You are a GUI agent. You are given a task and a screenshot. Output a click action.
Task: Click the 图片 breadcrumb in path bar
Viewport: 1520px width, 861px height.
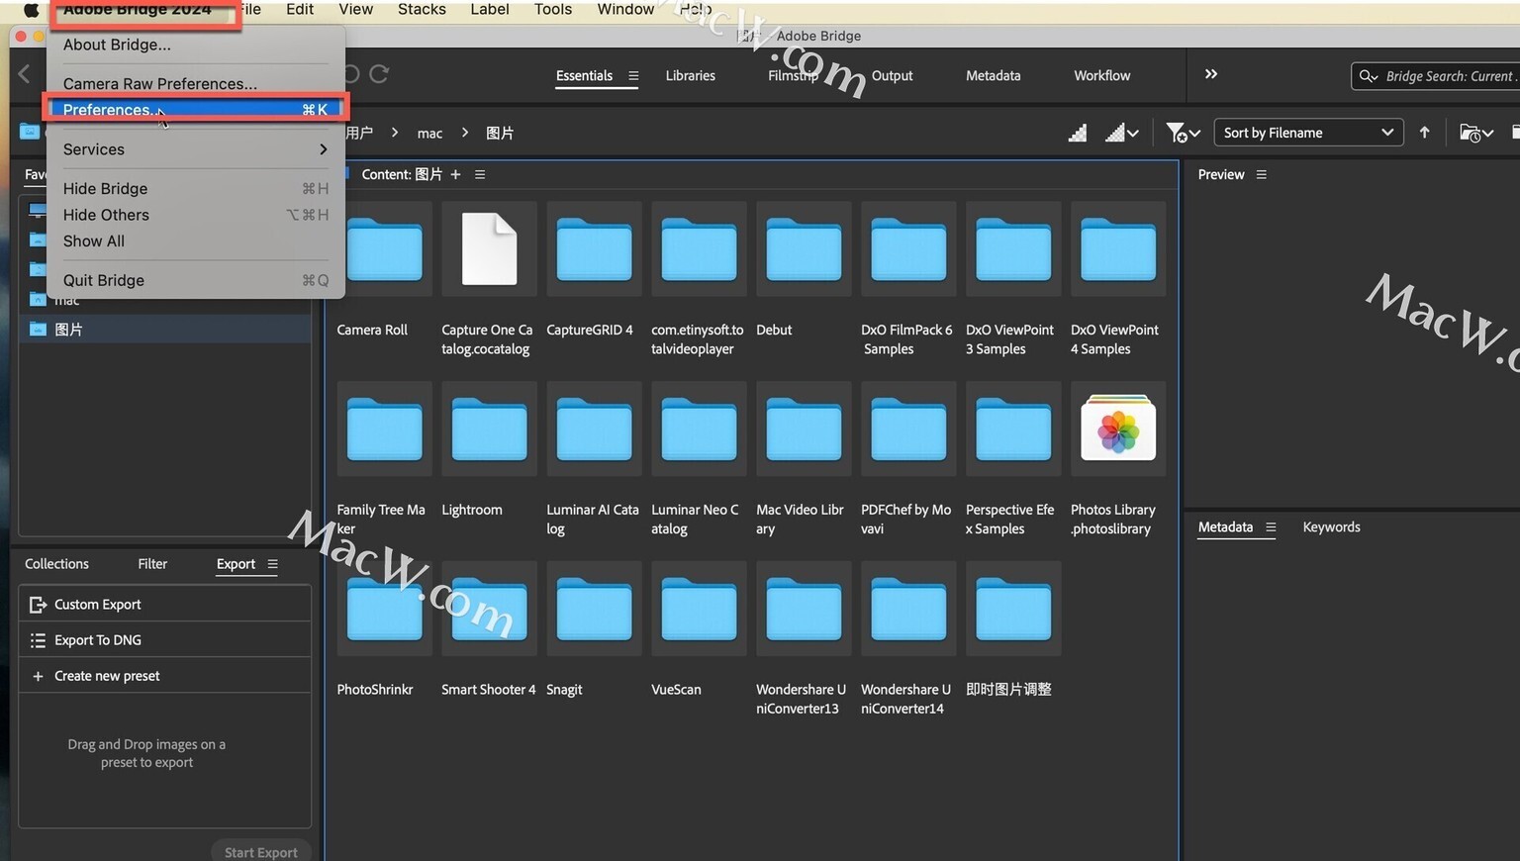point(500,133)
